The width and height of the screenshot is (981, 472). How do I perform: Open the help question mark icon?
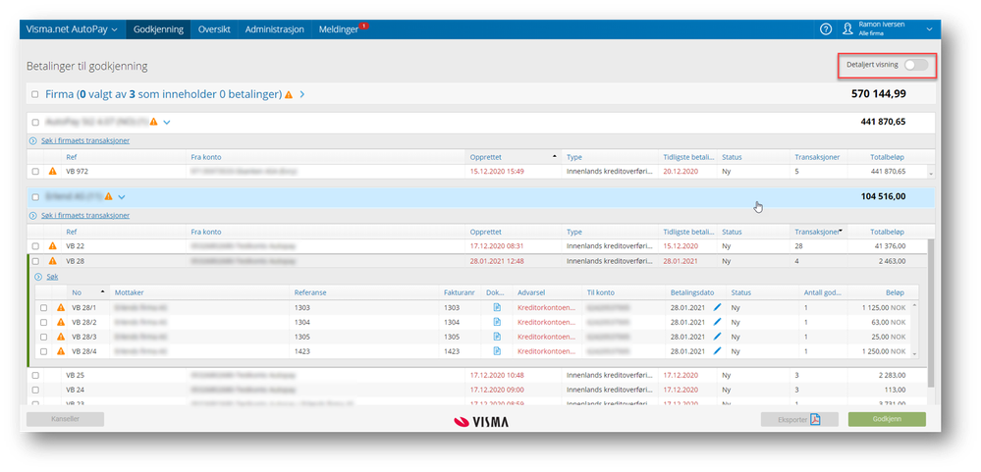coord(826,29)
